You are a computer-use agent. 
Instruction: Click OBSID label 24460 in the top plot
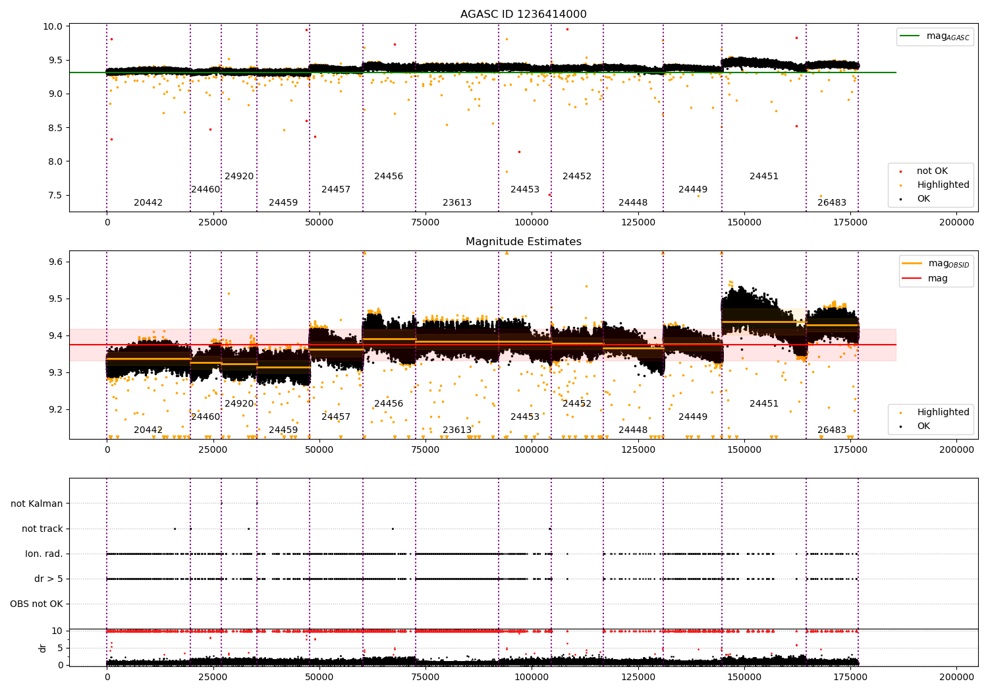click(x=206, y=190)
